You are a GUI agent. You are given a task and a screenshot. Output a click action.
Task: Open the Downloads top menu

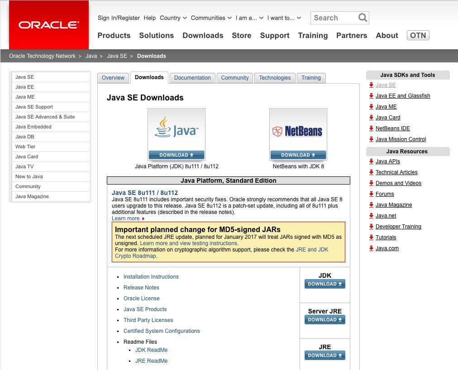point(203,35)
